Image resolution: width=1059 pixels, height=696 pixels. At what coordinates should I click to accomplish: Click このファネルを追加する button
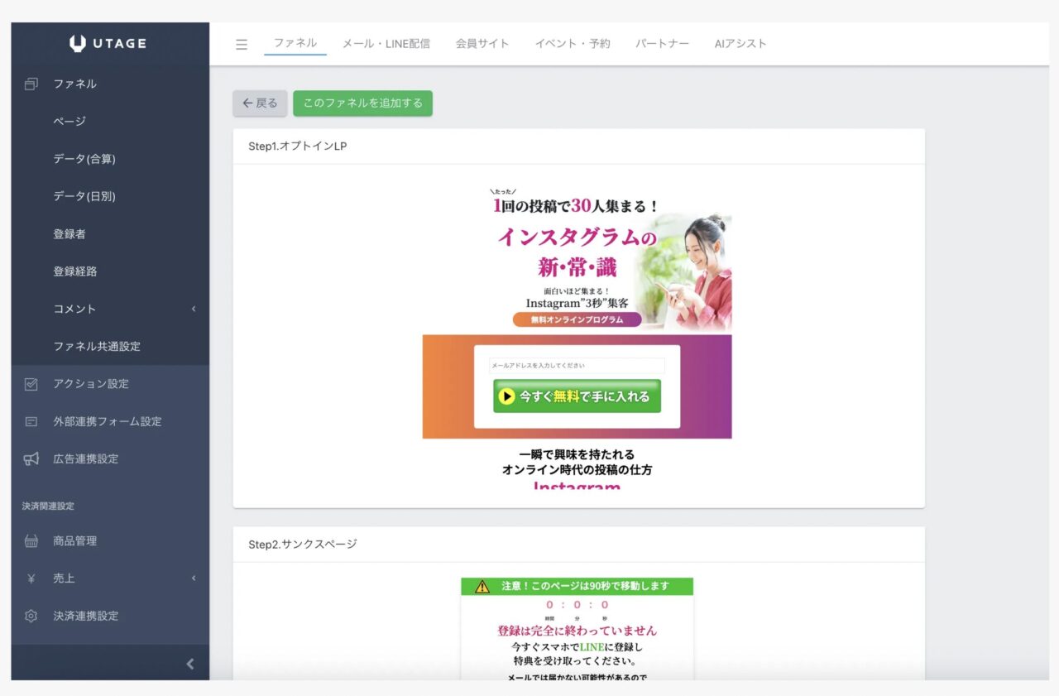coord(362,103)
